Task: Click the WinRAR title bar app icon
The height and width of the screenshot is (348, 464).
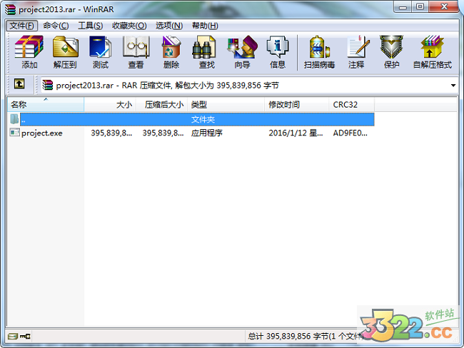Action: (x=10, y=9)
